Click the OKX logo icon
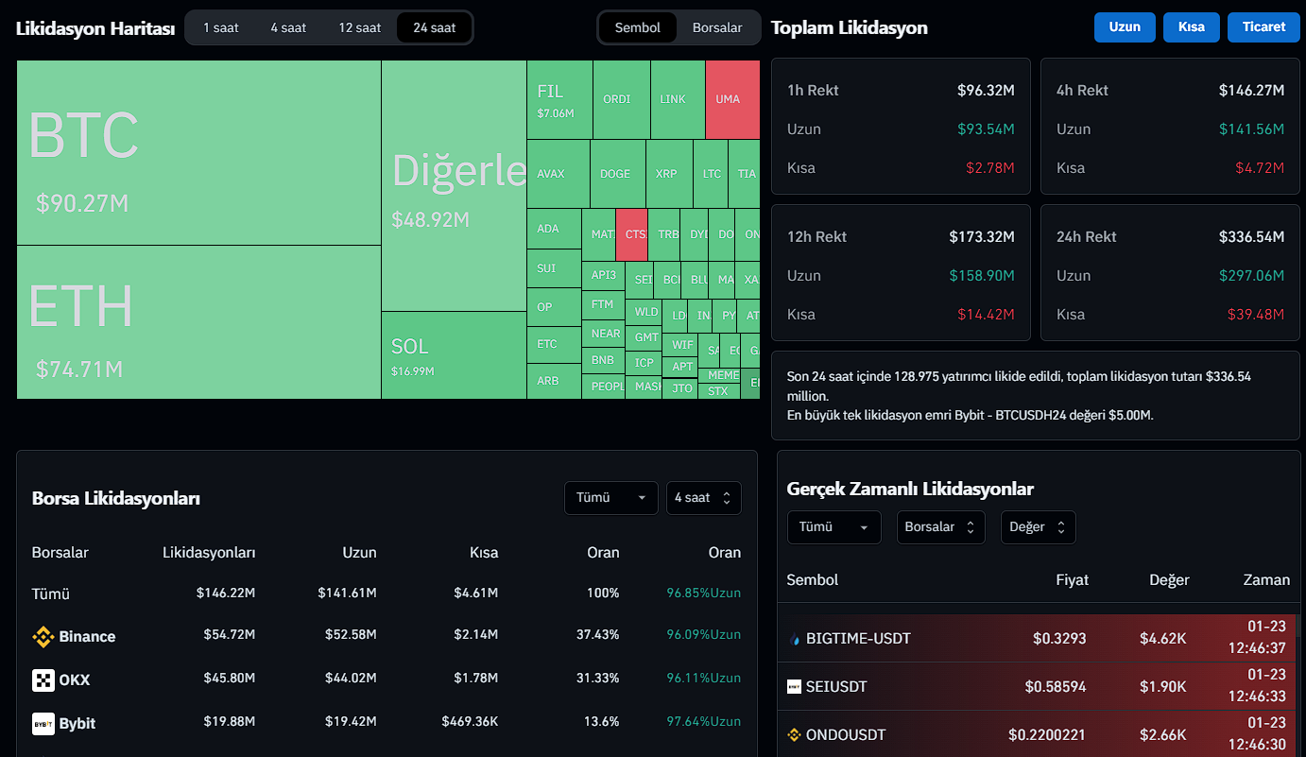The height and width of the screenshot is (757, 1306). (x=43, y=680)
